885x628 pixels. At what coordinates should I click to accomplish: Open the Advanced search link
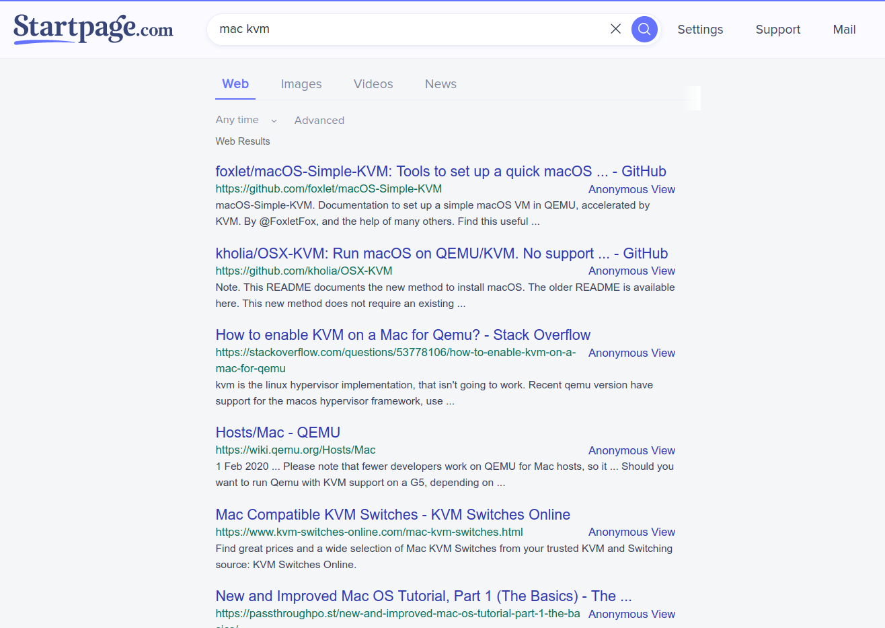319,120
